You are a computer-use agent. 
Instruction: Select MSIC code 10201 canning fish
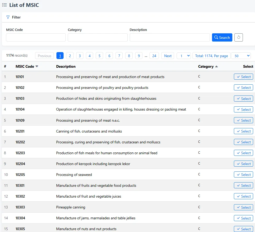pyautogui.click(x=243, y=131)
